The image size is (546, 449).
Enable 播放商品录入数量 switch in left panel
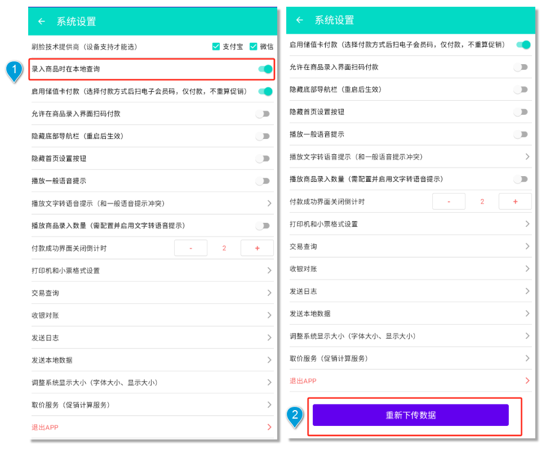click(x=263, y=226)
